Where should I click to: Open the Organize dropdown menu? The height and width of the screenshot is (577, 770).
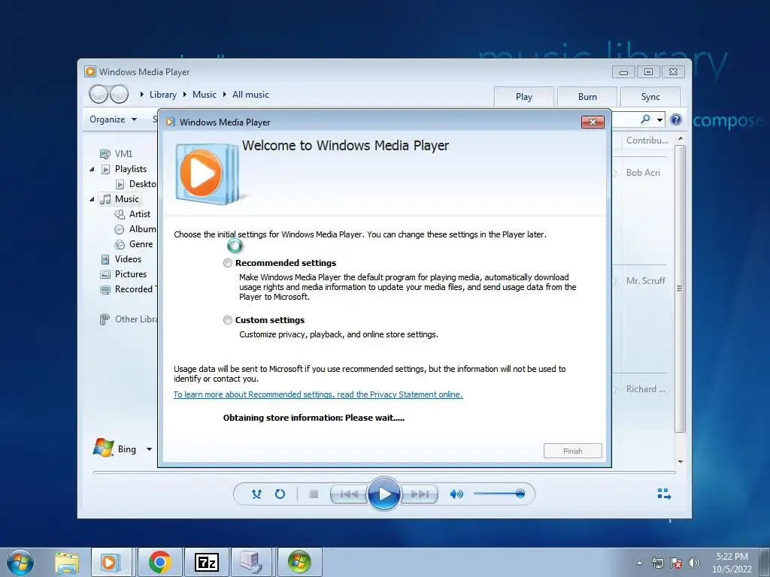[113, 119]
